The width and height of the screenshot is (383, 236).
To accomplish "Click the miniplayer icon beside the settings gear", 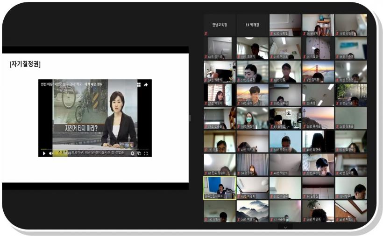I will pos(139,153).
